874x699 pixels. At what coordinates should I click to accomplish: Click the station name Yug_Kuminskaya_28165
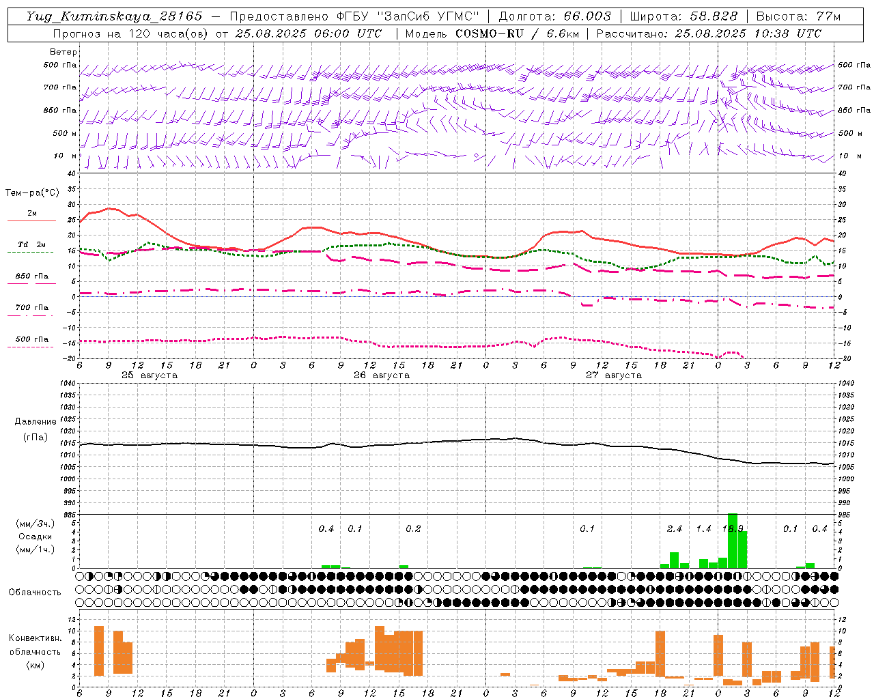[x=114, y=16]
